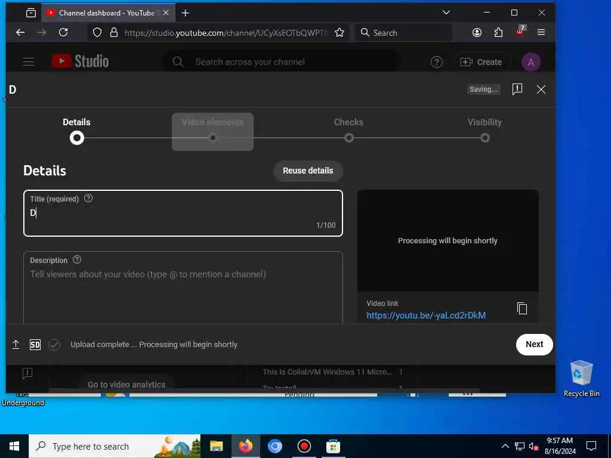This screenshot has height=458, width=611.
Task: Open account avatar A menu
Action: 530,62
